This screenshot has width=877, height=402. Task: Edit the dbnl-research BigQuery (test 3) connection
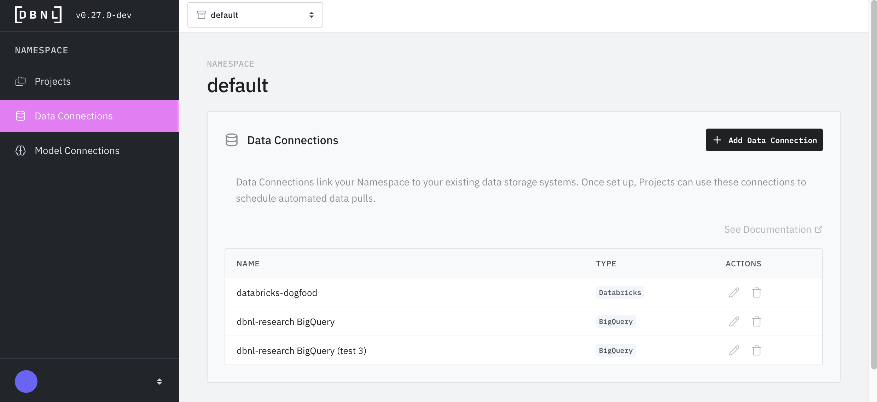(x=734, y=350)
